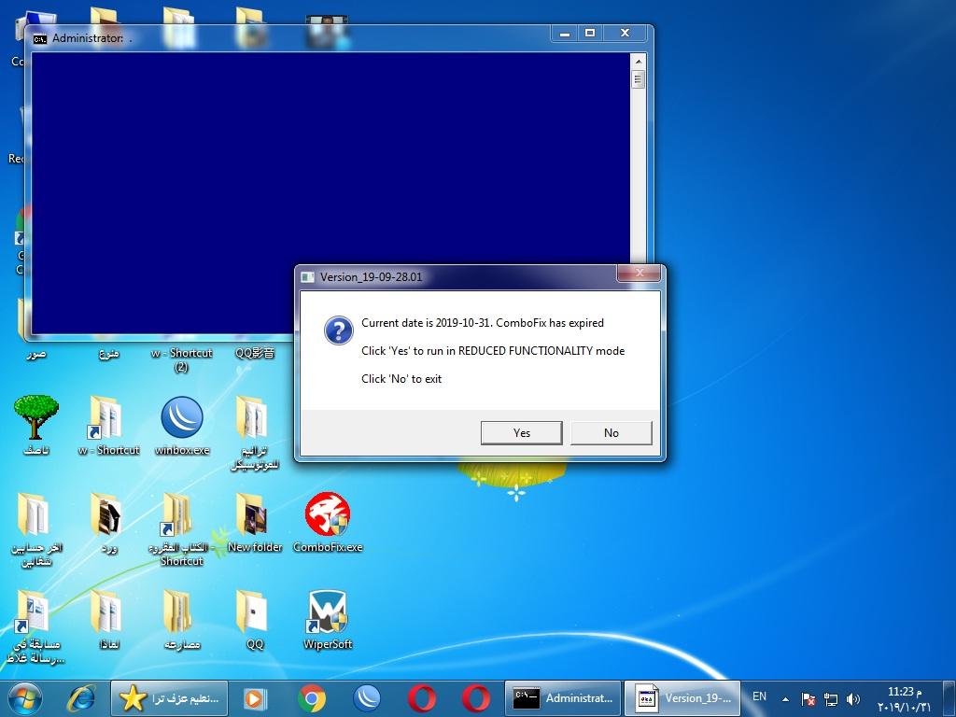
Task: Click No to exit ComboFix
Action: 611,433
